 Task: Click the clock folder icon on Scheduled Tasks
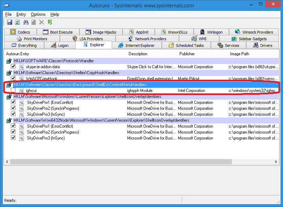click(171, 45)
